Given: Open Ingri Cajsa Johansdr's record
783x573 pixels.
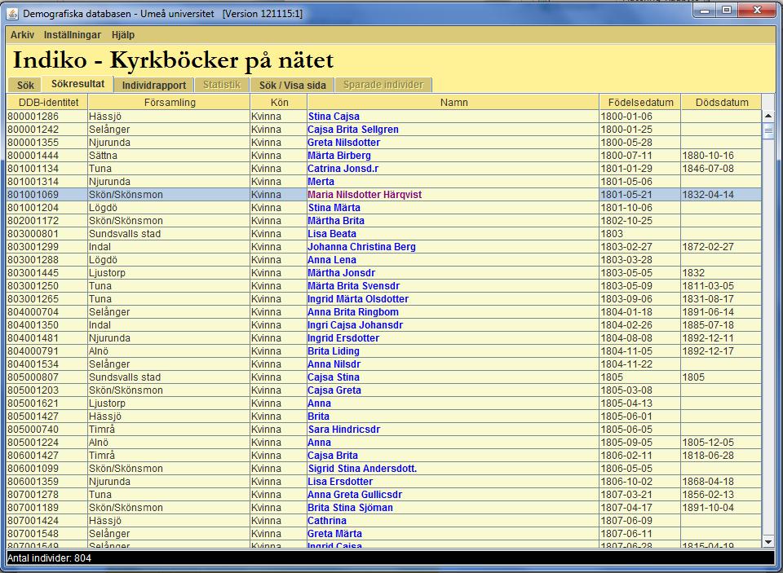Looking at the screenshot, I should (356, 325).
